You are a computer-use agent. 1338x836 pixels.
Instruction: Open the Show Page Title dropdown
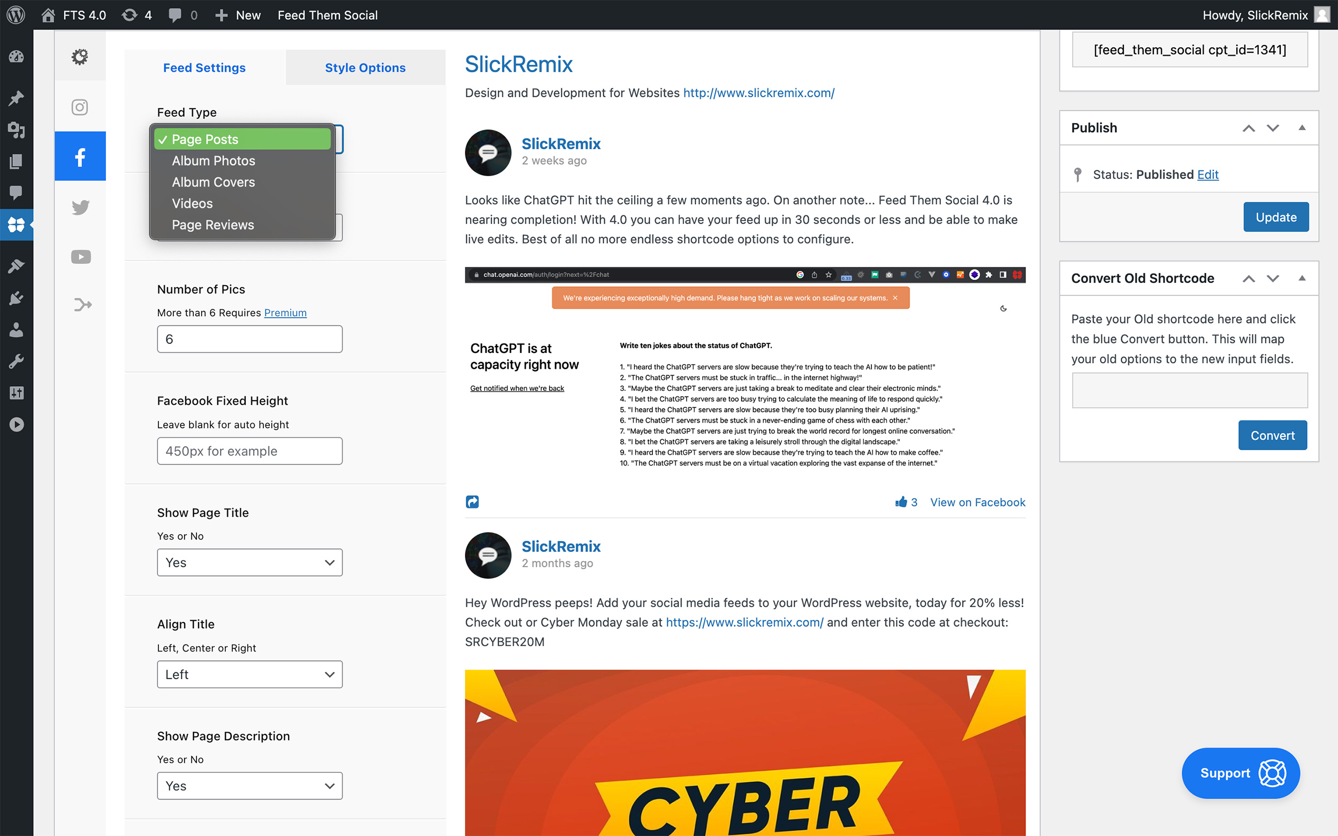249,562
